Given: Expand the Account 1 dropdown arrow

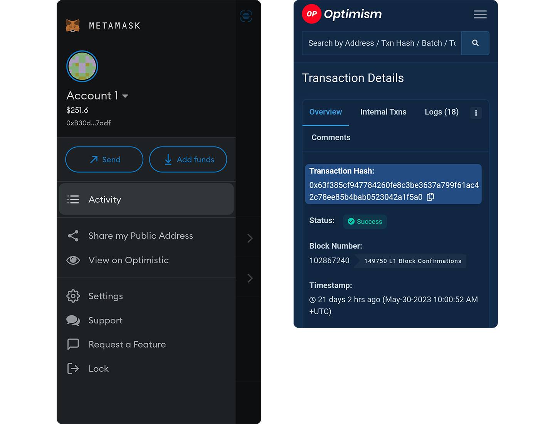Looking at the screenshot, I should pyautogui.click(x=125, y=96).
